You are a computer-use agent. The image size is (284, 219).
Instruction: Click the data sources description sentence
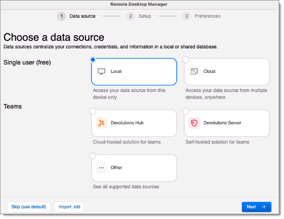[111, 47]
